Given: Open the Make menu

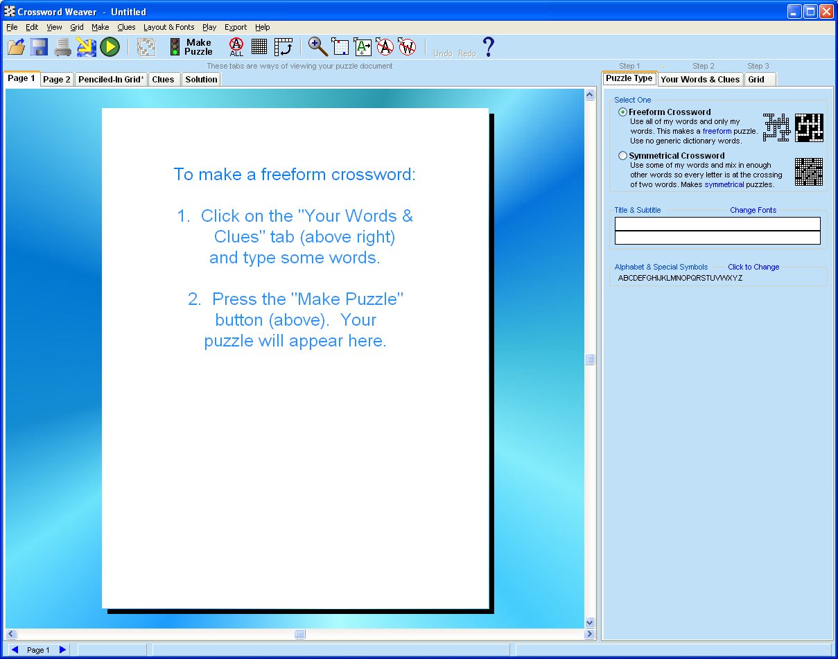Looking at the screenshot, I should pos(101,28).
